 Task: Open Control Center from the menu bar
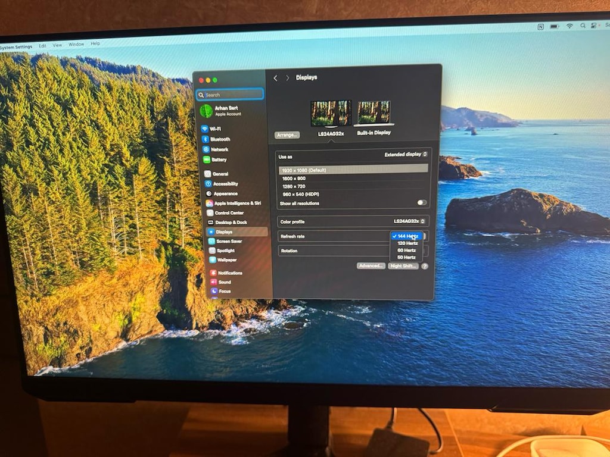coord(594,25)
